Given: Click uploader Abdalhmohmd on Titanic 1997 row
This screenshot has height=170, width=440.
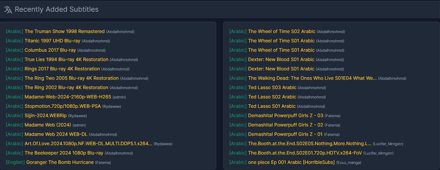Looking at the screenshot, I should coord(96,41).
